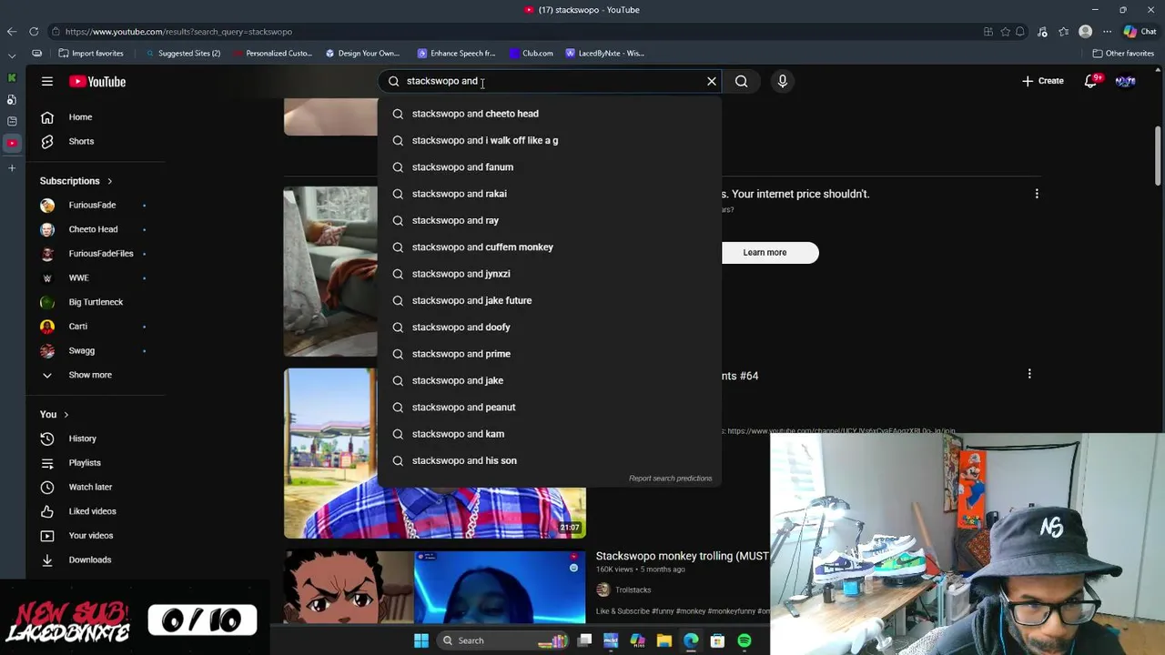This screenshot has width=1165, height=655.
Task: Open Microsoft Store from the taskbar
Action: (x=718, y=640)
